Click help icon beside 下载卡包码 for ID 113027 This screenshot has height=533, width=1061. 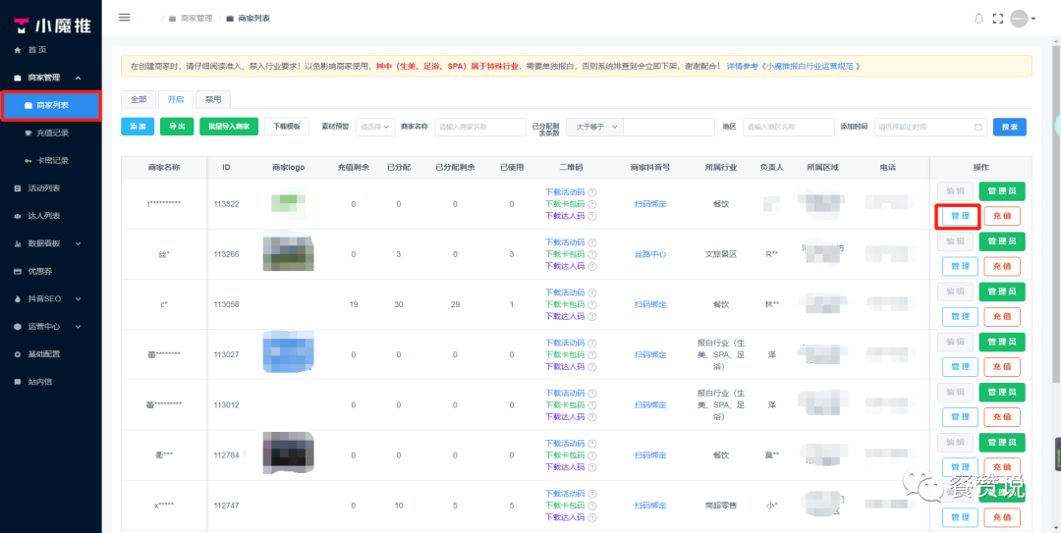tap(592, 354)
